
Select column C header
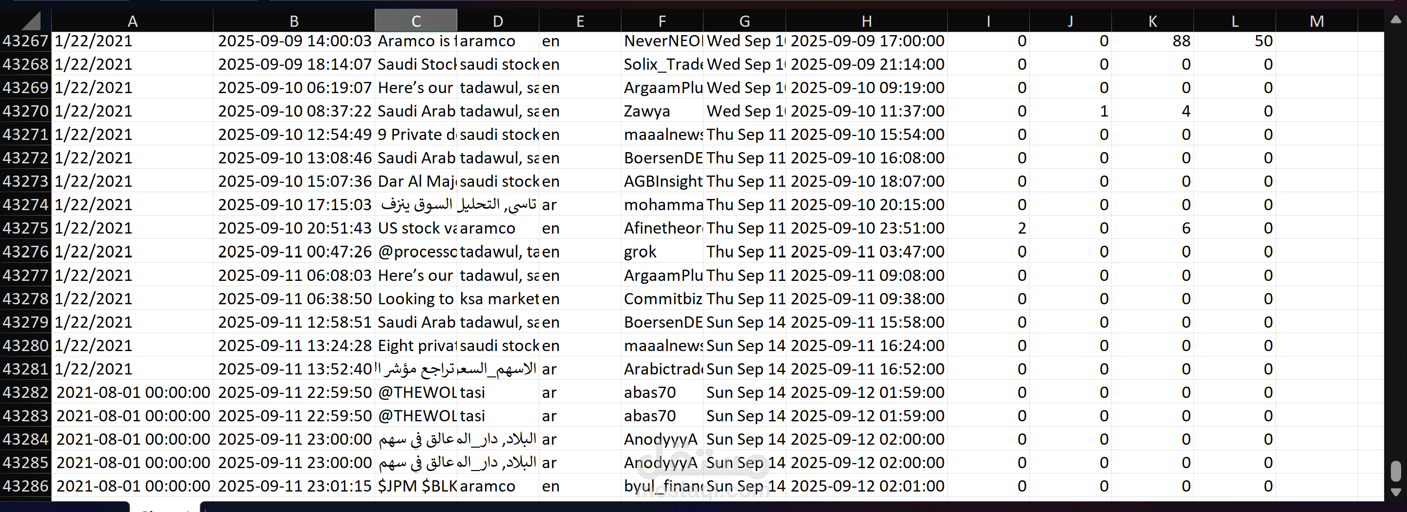[x=416, y=21]
